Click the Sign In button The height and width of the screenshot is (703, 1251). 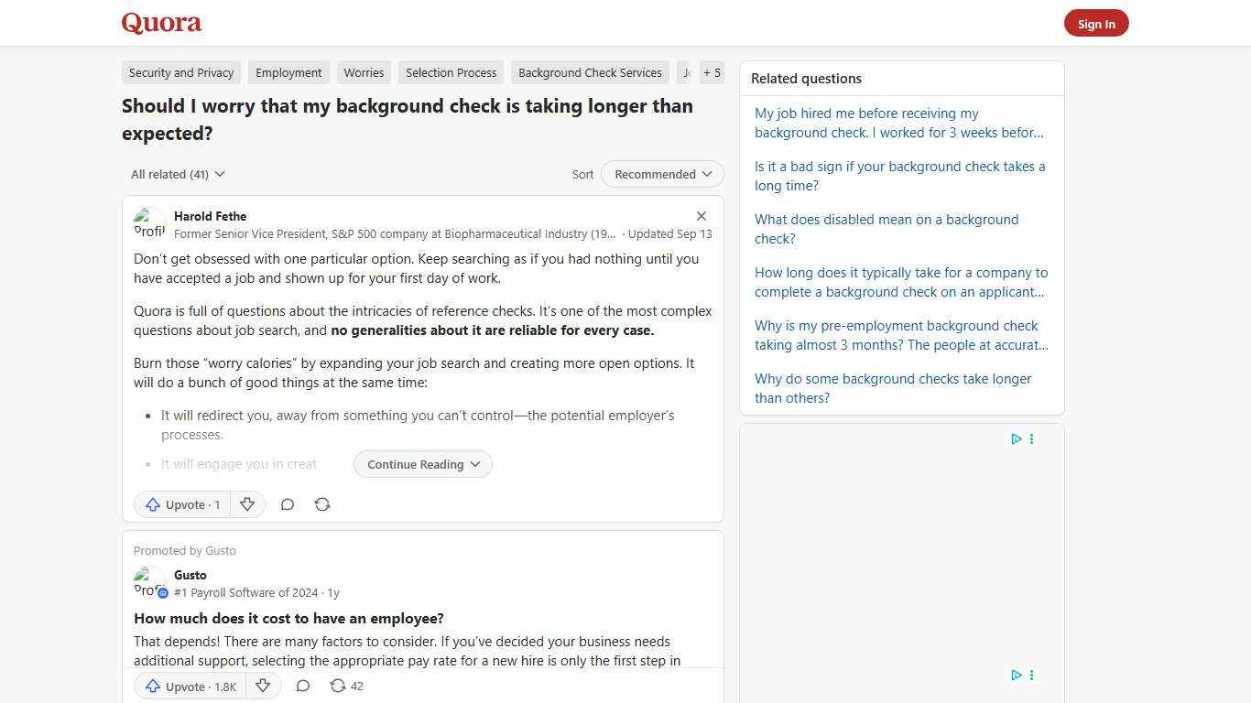1096,23
